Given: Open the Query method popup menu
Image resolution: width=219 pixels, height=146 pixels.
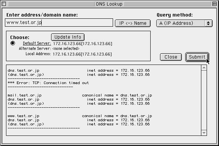Looking at the screenshot, I should (x=184, y=23).
